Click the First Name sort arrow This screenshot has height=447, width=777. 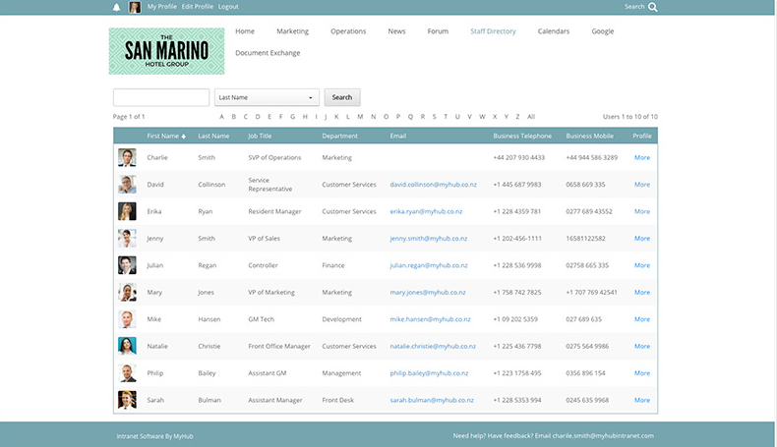pos(184,136)
